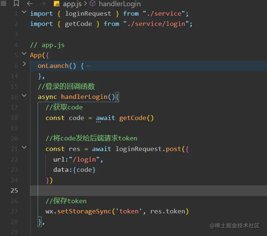Click the "./service/login" path string

click(x=156, y=24)
